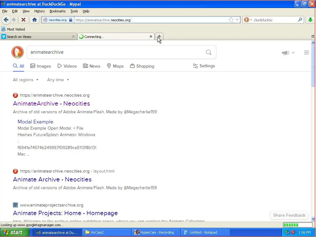The width and height of the screenshot is (316, 237).
Task: Click the layout.html result Flash favicon
Action: coord(15,171)
